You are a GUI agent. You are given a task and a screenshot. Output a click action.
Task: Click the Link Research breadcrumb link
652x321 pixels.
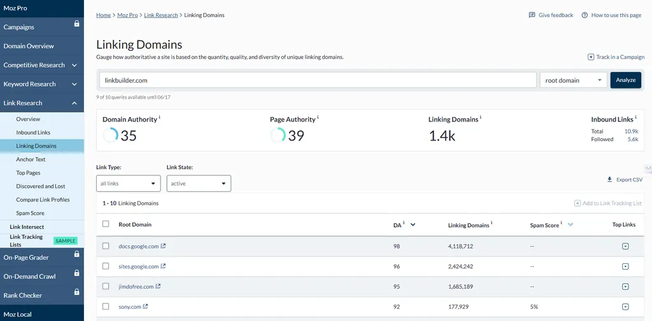click(x=161, y=15)
